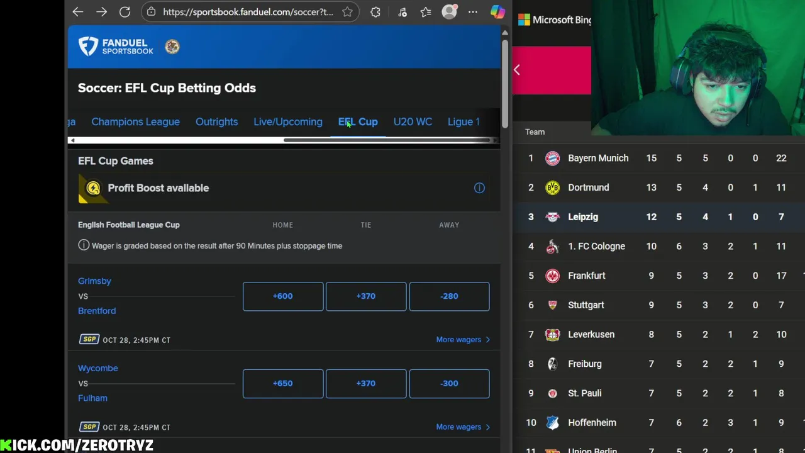Screen dimensions: 805x453
Task: Click the tab strip's left scroll arrow
Action: click(72, 140)
